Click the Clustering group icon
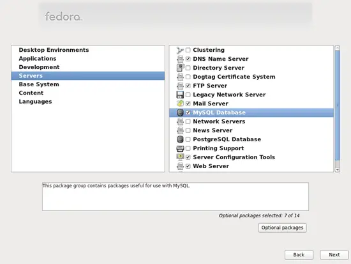Screen dimensions: 351x264 point(180,50)
